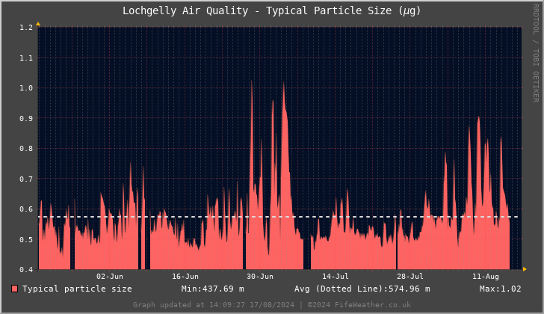The image size is (544, 314).
Task: Click the 'RRDTOOL / TOBI OETIKER' vertical text
Action: click(x=536, y=53)
